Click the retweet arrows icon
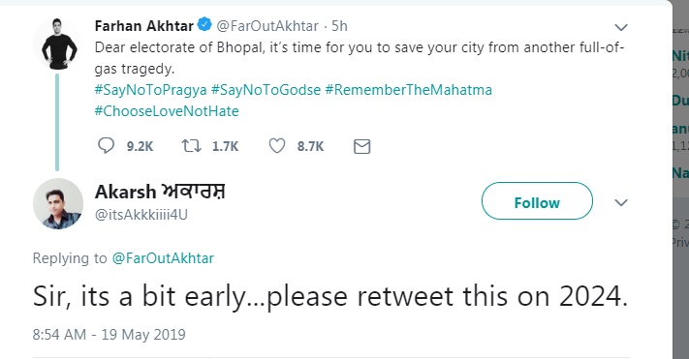689x359 pixels. pos(192,146)
